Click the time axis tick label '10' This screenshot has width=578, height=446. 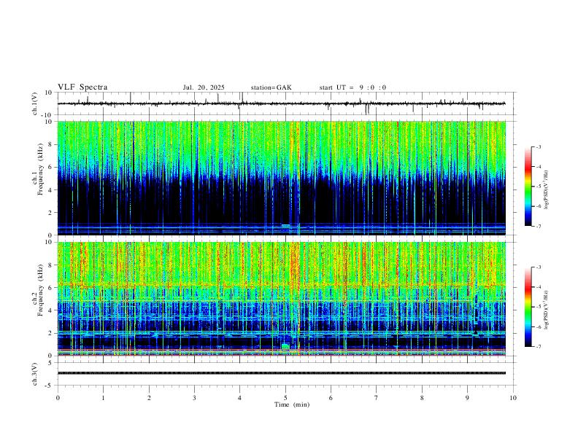click(513, 398)
